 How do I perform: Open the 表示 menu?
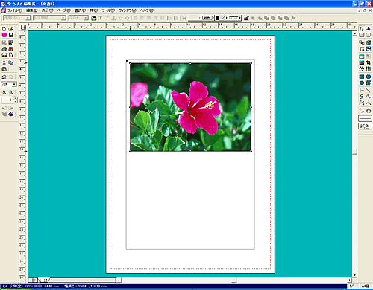pyautogui.click(x=47, y=10)
